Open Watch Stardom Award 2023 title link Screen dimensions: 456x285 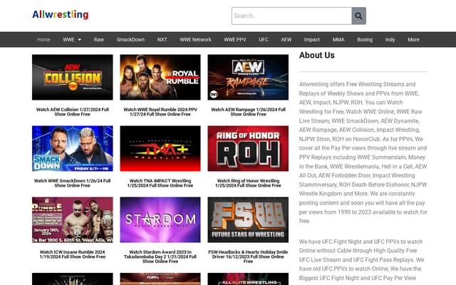point(160,256)
